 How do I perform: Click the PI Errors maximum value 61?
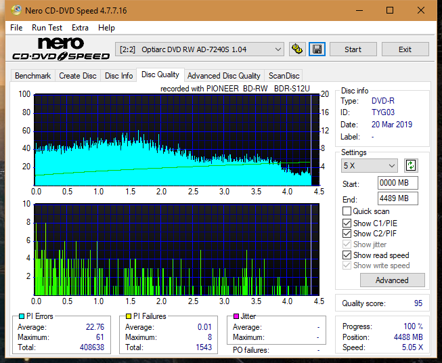(100, 337)
